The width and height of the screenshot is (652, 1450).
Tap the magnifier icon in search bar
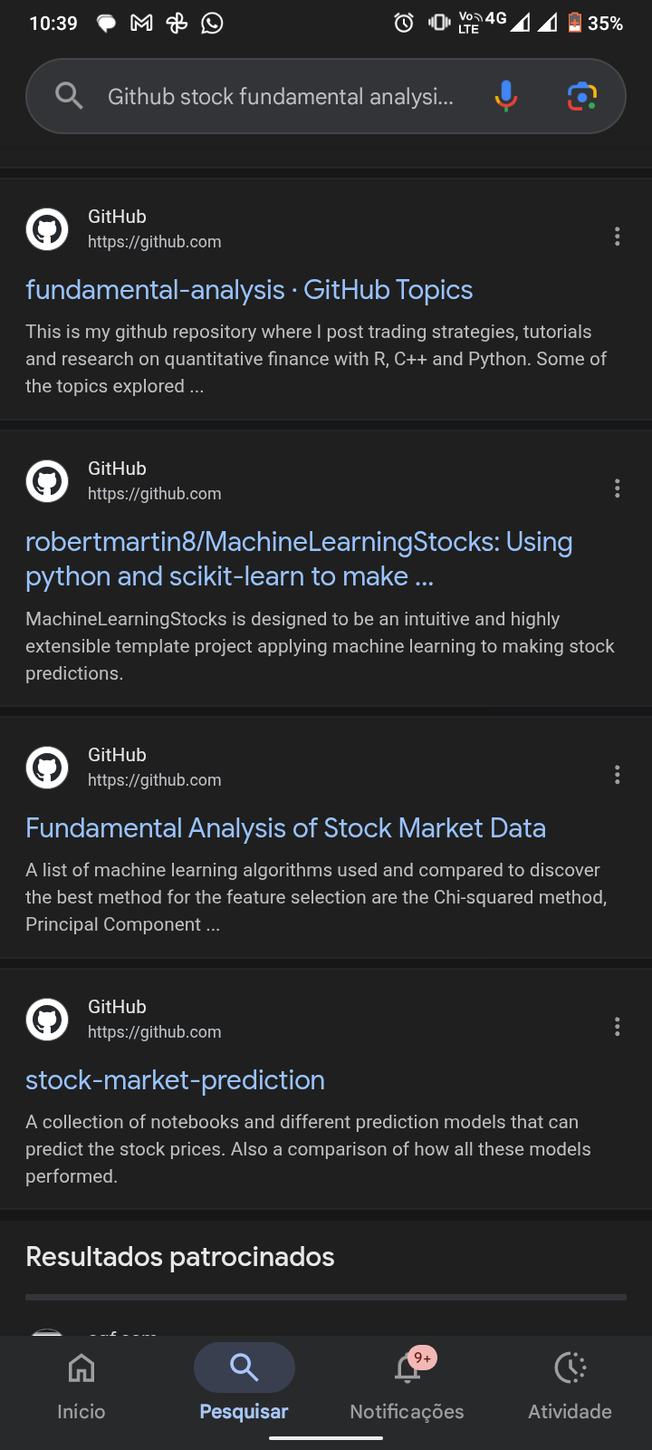[x=69, y=96]
